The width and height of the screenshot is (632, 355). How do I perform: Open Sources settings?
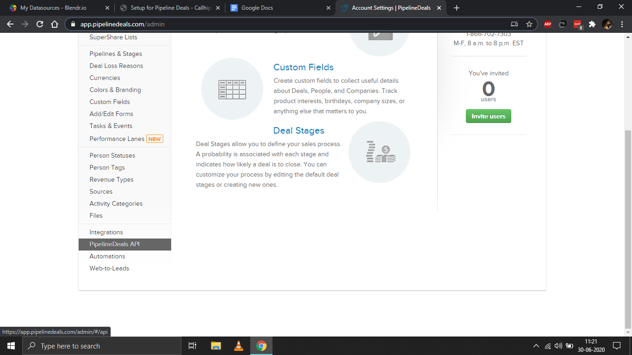pos(101,191)
